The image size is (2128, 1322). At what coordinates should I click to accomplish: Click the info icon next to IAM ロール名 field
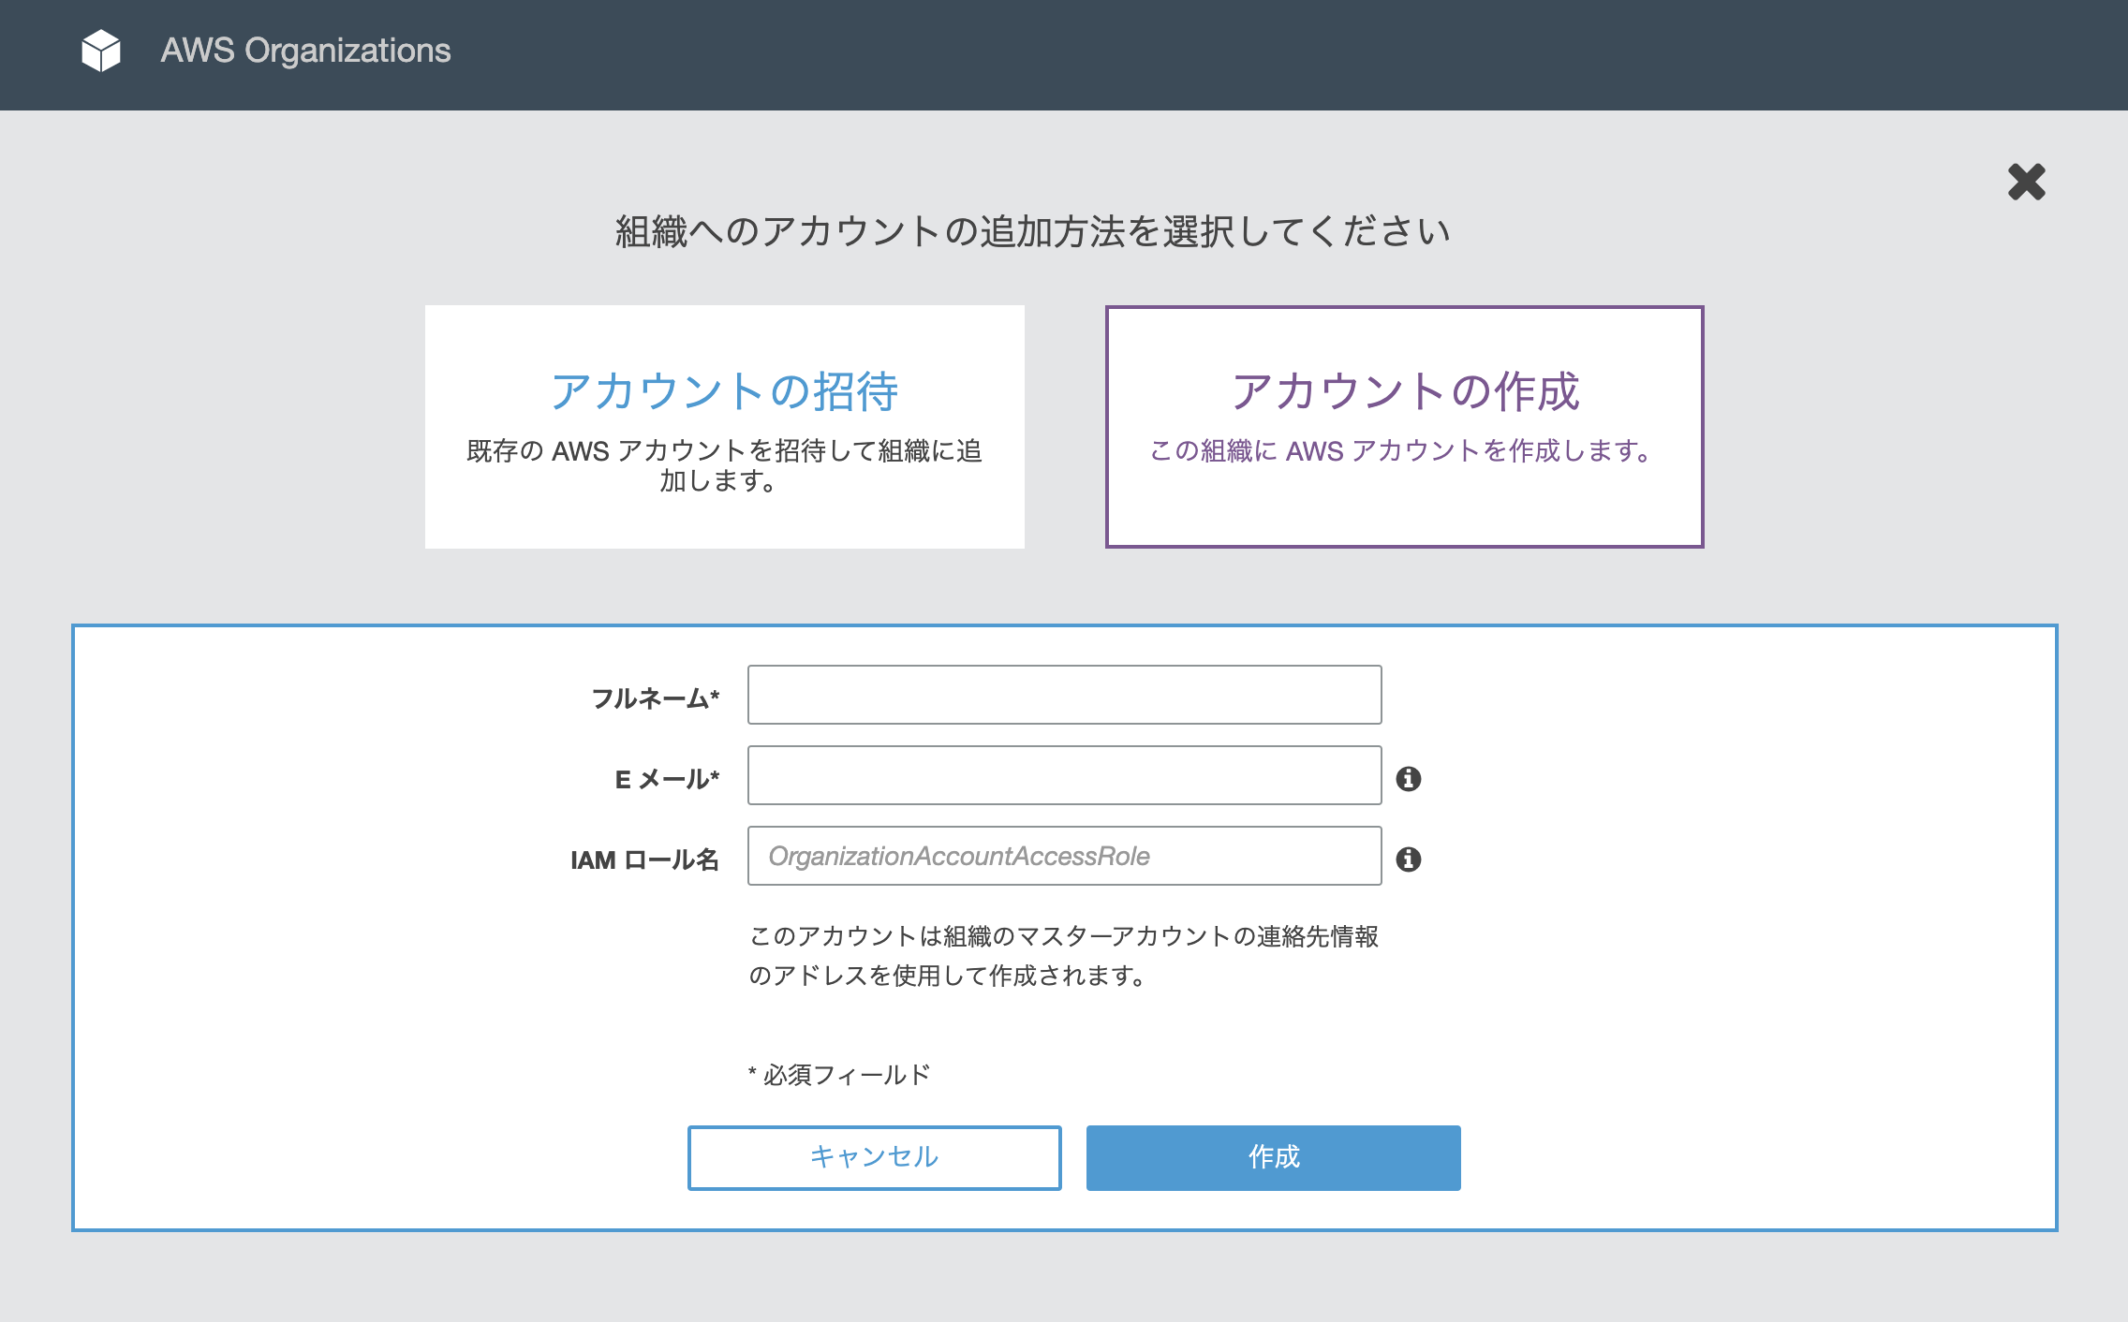[1408, 859]
